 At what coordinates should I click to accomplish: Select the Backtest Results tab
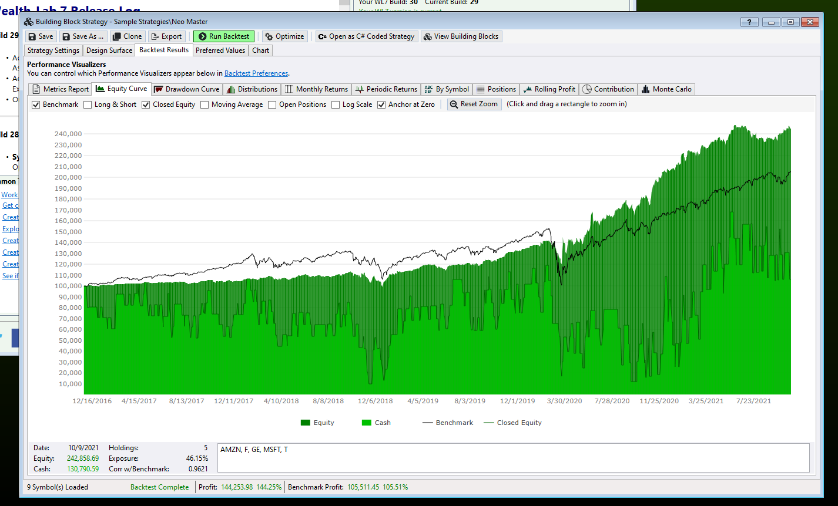coord(164,50)
